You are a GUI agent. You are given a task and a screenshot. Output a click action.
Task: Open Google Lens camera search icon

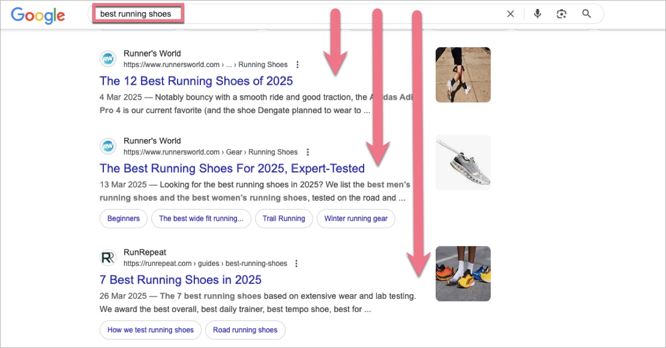(x=561, y=13)
